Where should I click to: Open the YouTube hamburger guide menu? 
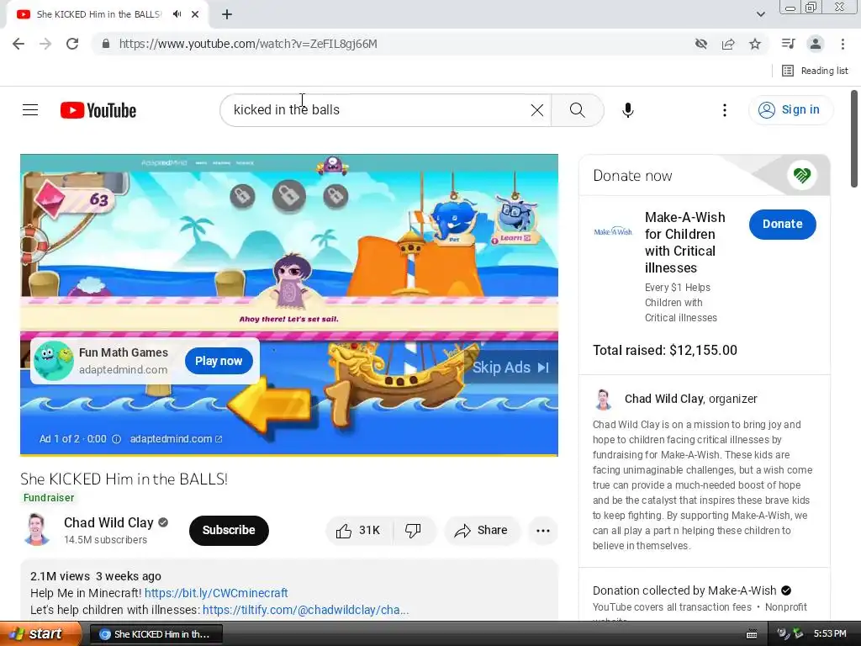(30, 110)
